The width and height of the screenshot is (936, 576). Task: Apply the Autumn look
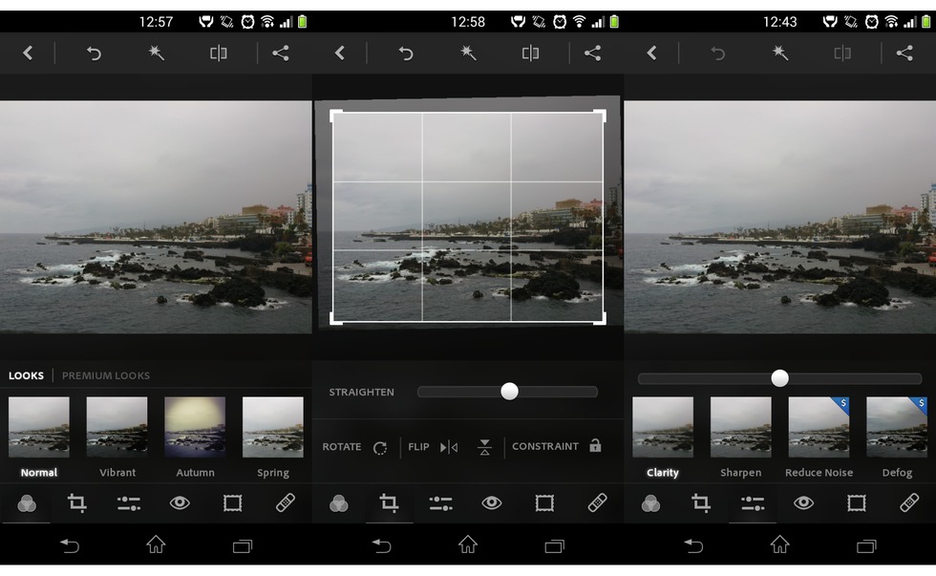coord(195,437)
